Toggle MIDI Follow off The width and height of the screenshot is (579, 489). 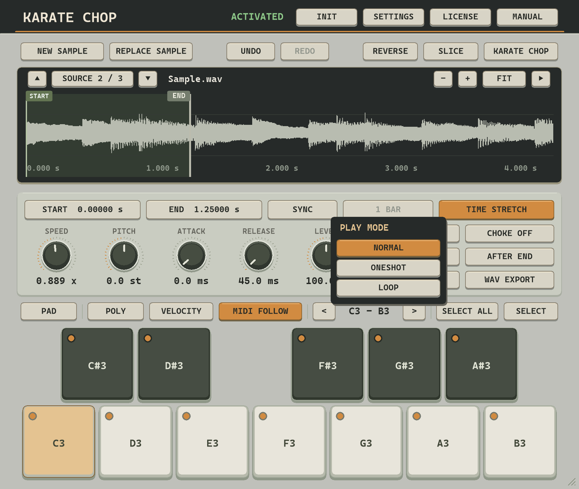260,311
